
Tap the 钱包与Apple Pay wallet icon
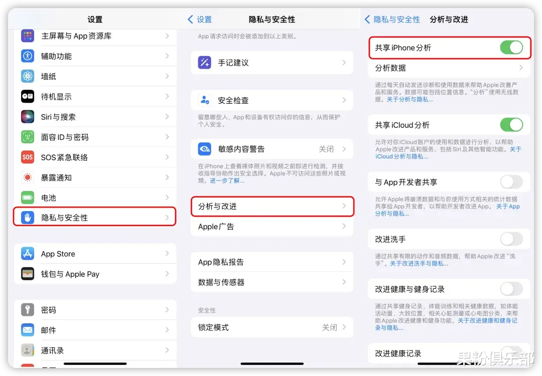28,274
